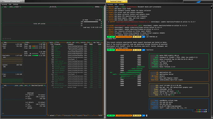Click blue checkmark segment of bottom prompt
This screenshot has height=119, width=213.
pos(143,116)
